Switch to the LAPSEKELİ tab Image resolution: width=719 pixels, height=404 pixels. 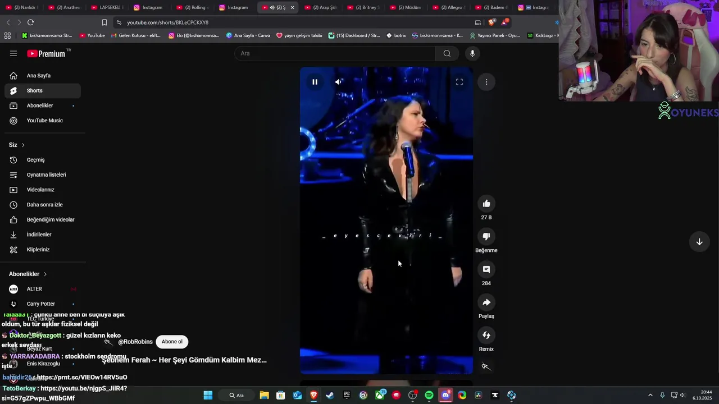click(107, 7)
